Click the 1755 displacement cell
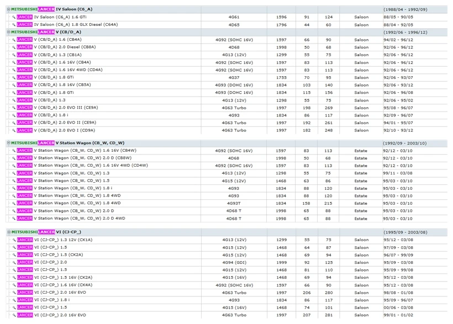Image resolution: width=453 pixels, height=324 pixels. pyautogui.click(x=281, y=78)
